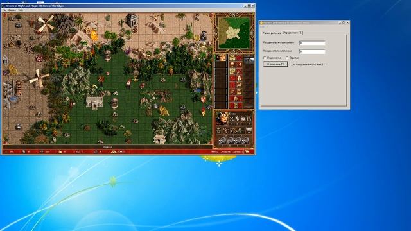Click the minimap in the game sidebar

pyautogui.click(x=234, y=33)
